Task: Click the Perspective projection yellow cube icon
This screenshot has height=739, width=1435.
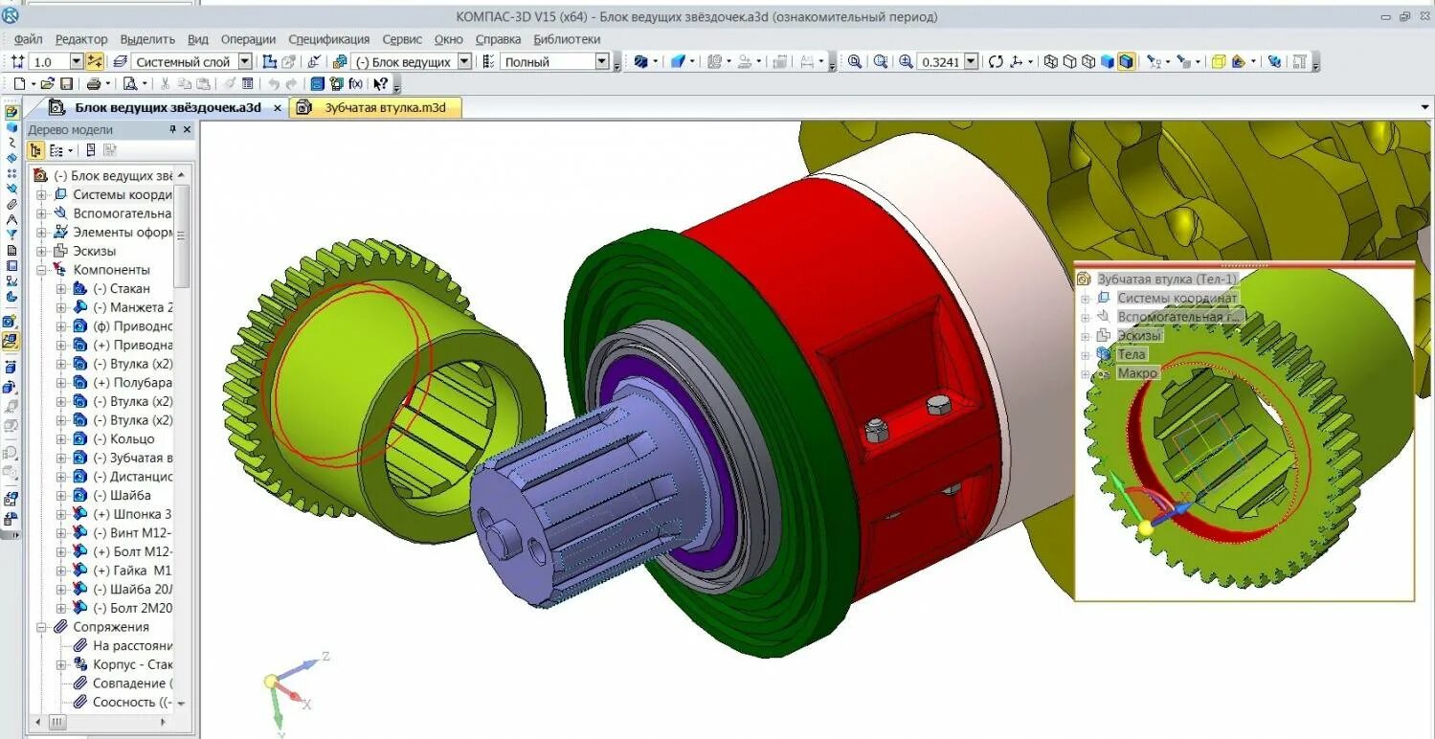Action: click(x=1218, y=61)
